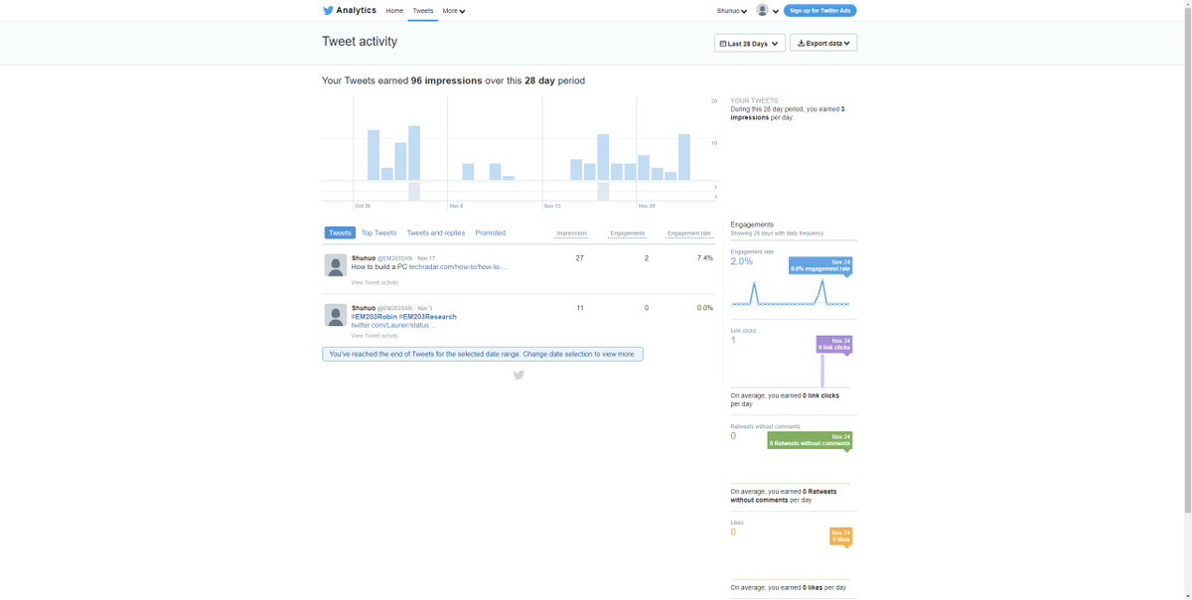The image size is (1192, 600).
Task: Click the #EM203Robin hashtag
Action: [373, 317]
